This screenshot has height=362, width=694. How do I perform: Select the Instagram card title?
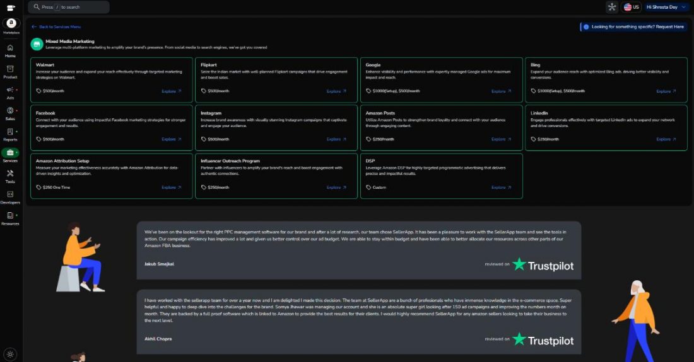(211, 113)
